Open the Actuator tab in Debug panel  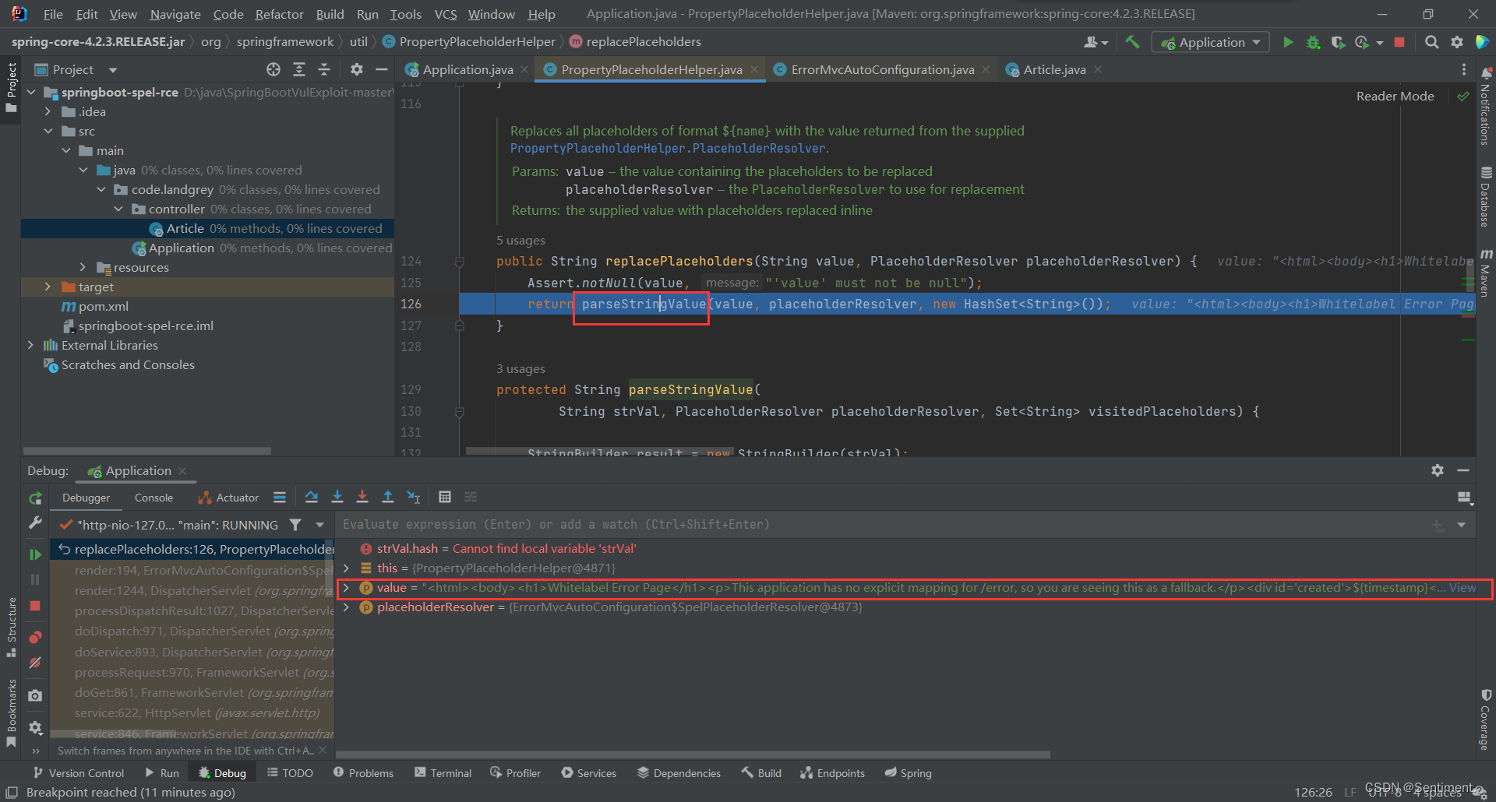coord(228,498)
